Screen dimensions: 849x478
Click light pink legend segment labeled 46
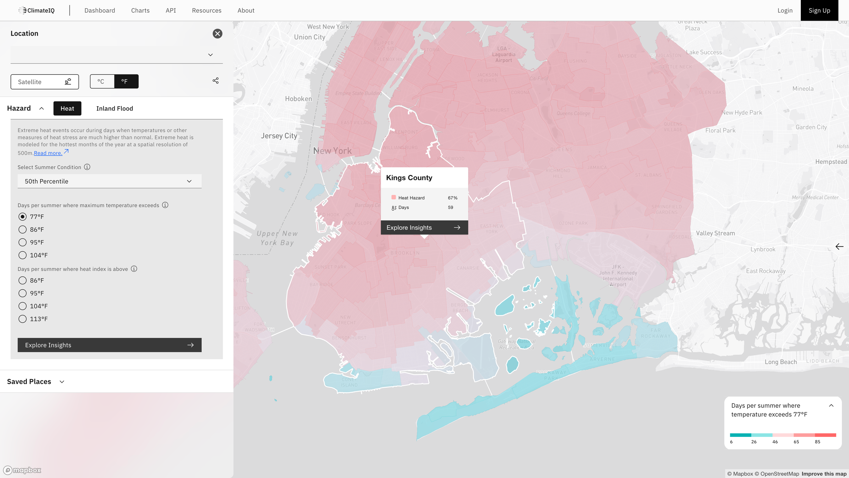click(783, 435)
